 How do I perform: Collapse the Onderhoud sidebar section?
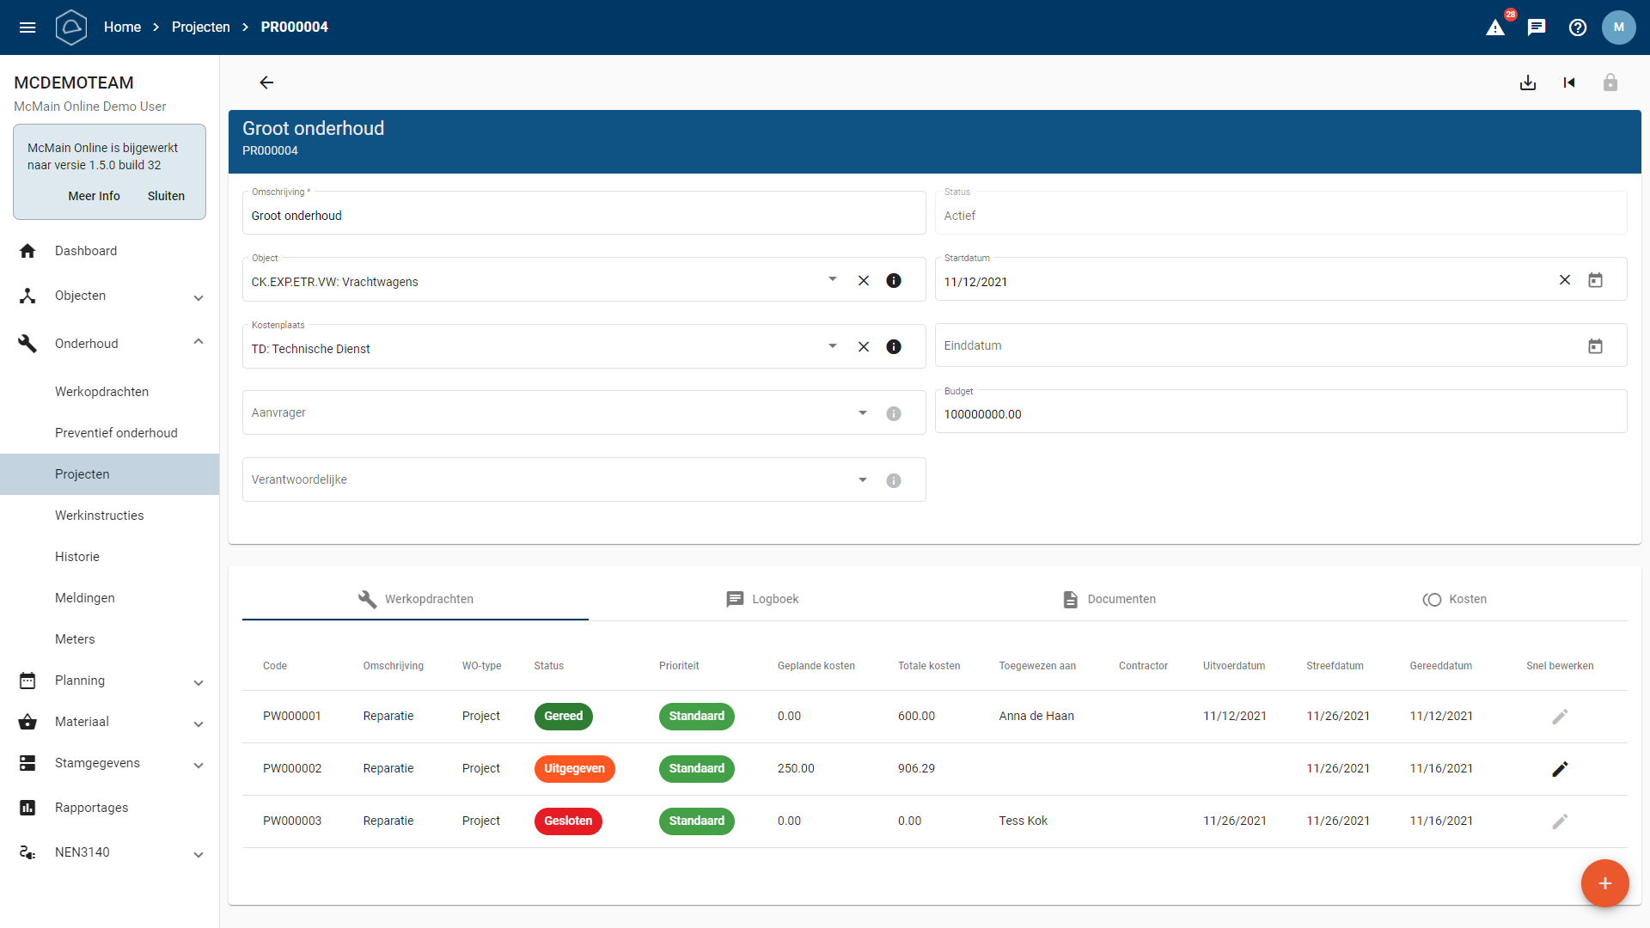pyautogui.click(x=199, y=343)
